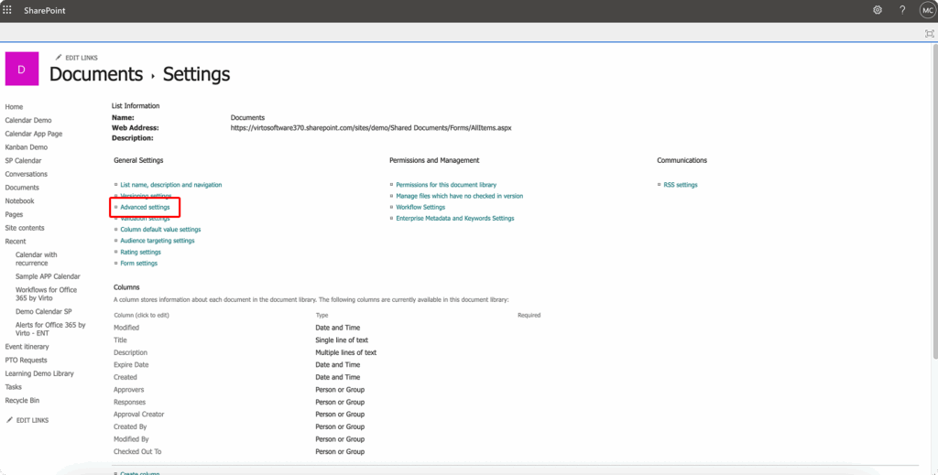This screenshot has height=475, width=938.
Task: Click the focus on content icon
Action: [x=929, y=33]
